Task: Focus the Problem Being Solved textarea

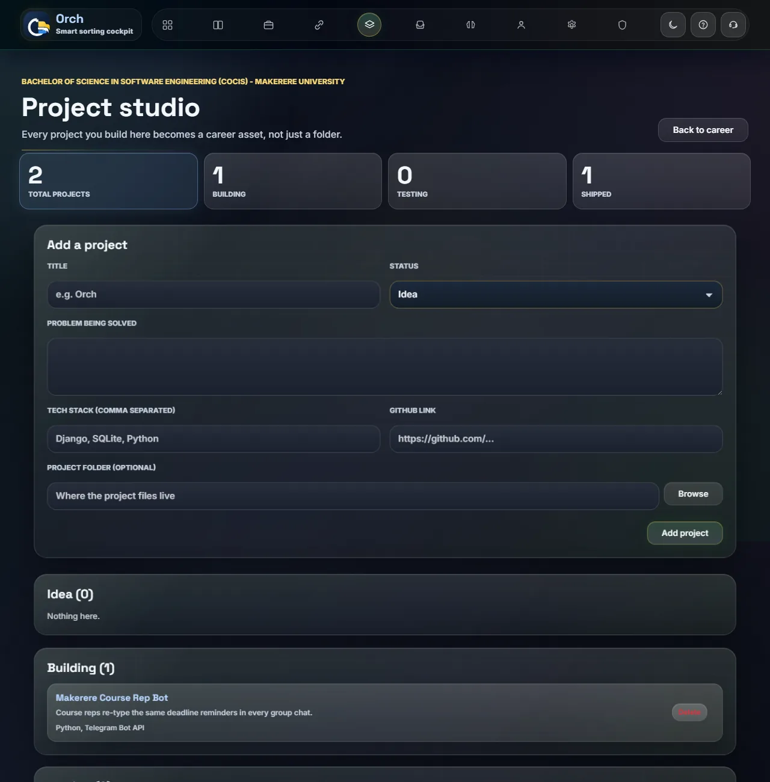Action: [385, 366]
